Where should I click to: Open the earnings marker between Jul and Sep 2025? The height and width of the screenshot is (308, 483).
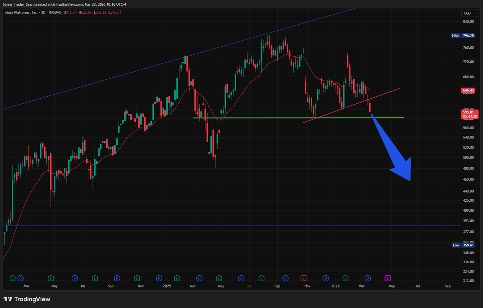point(262,278)
